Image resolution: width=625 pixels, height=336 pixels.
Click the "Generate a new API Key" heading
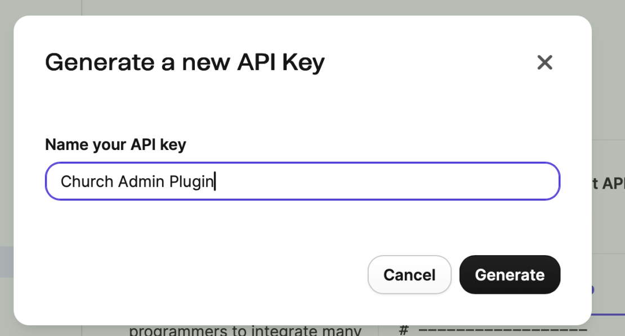[185, 62]
